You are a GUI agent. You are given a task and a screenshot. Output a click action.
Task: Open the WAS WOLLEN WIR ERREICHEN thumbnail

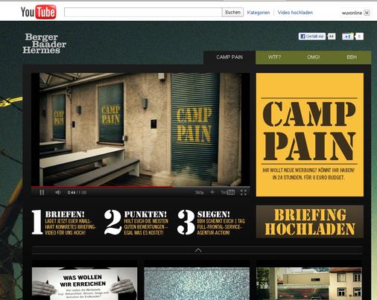(84, 284)
